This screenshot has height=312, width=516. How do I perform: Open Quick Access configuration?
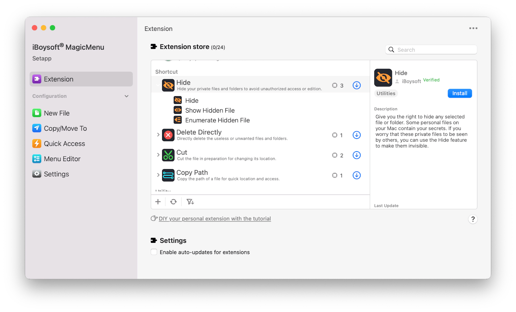click(x=59, y=144)
